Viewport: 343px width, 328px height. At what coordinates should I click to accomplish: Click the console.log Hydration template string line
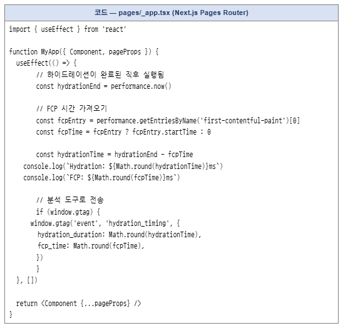coord(123,167)
